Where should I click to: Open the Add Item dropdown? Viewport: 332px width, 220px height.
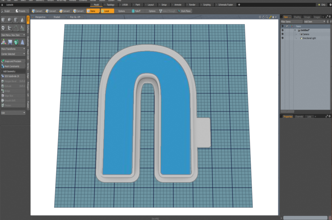pos(314,22)
